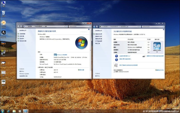
Task: Open the Recycle Bin desktop icon
Action: point(4,13)
